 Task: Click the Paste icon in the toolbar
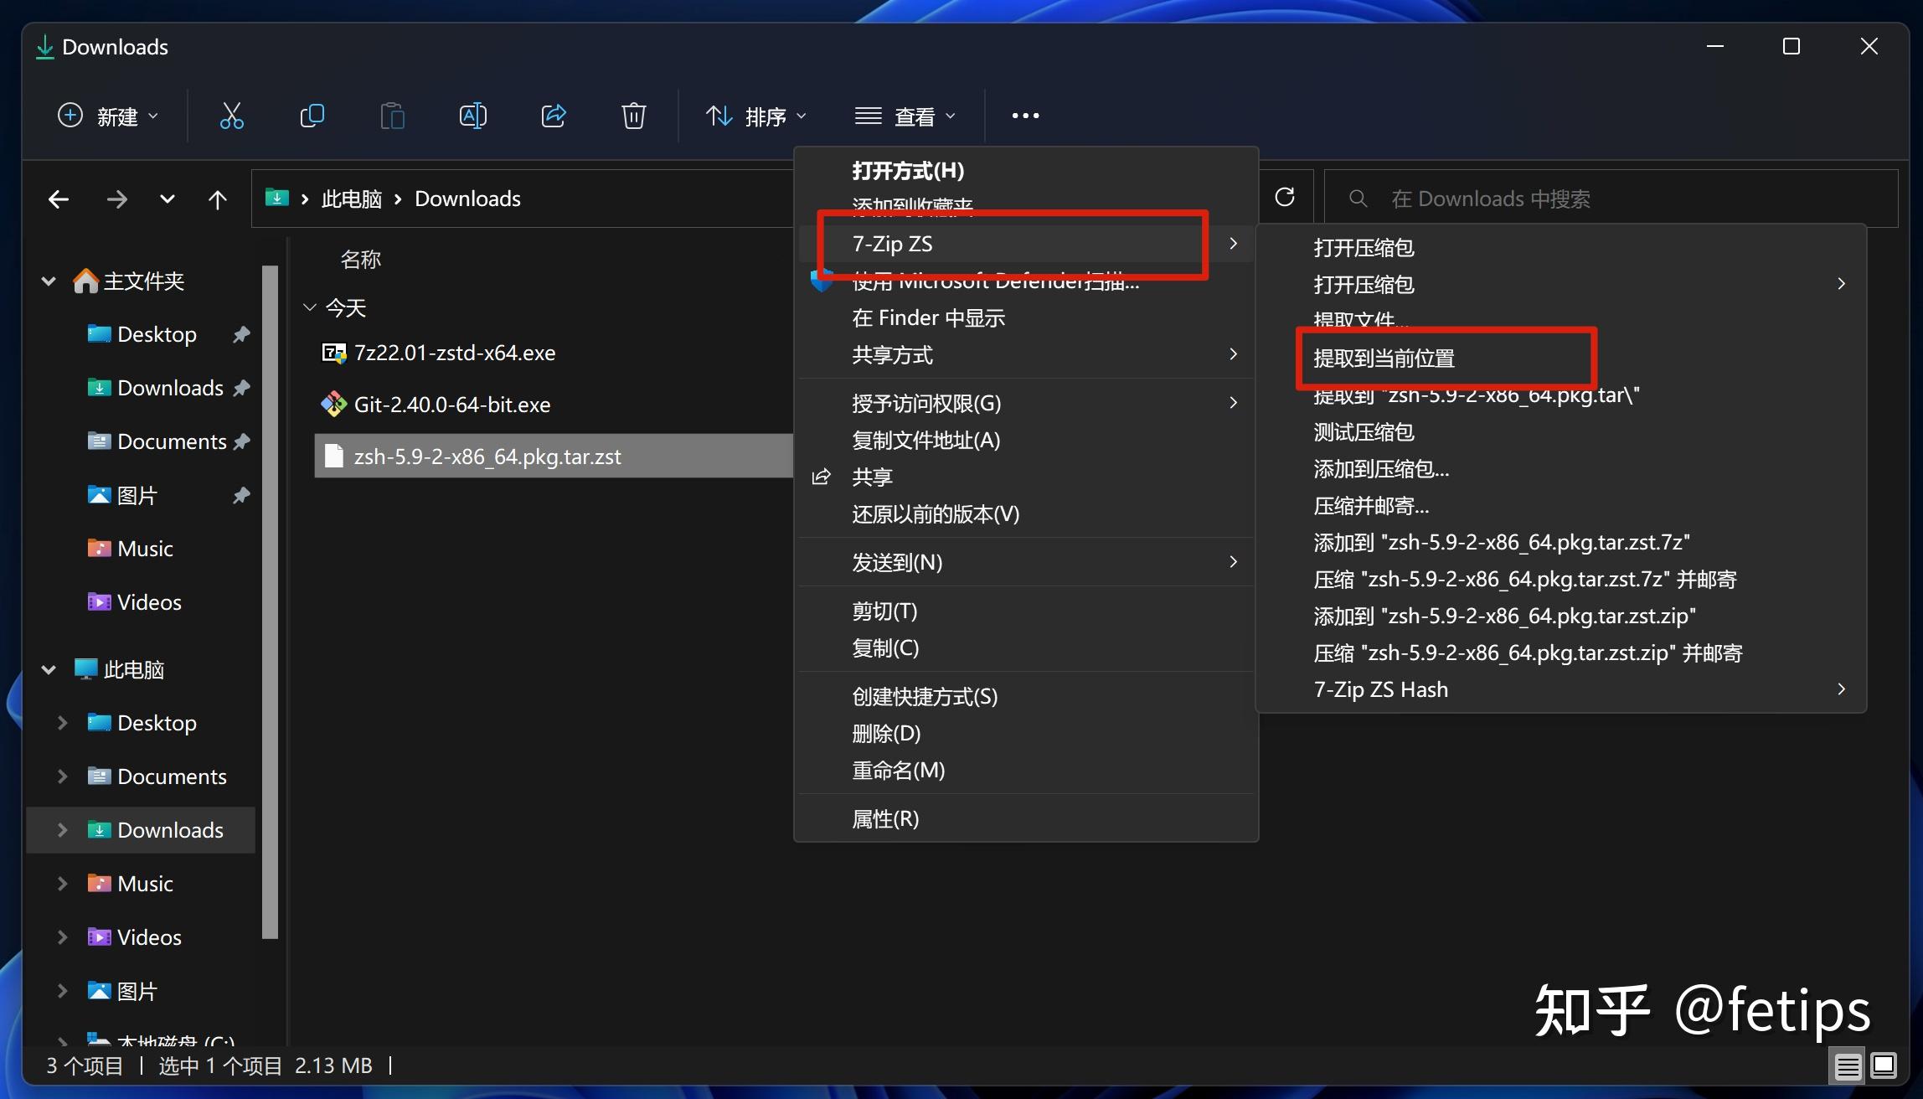point(392,116)
